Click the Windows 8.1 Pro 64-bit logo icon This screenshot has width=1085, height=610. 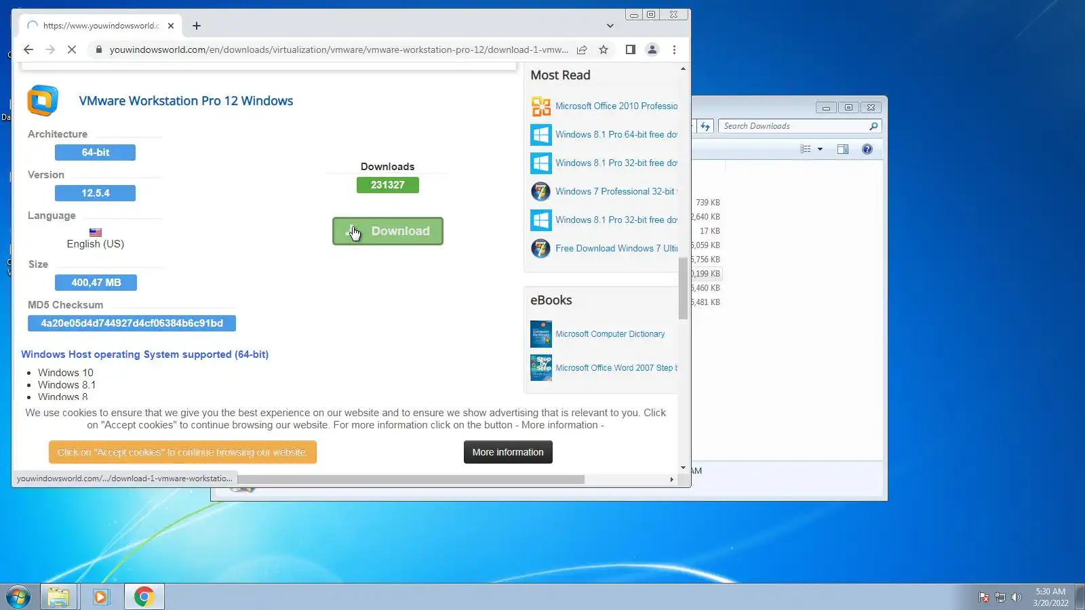(541, 135)
